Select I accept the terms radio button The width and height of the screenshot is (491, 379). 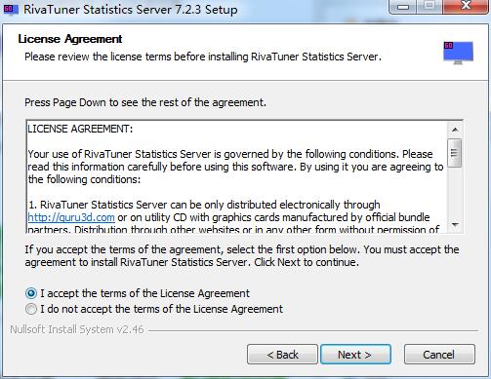point(31,293)
